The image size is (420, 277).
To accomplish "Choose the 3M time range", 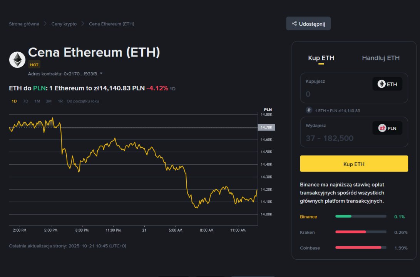I will (x=49, y=101).
